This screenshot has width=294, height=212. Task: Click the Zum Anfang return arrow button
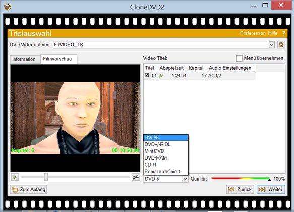pos(29,189)
